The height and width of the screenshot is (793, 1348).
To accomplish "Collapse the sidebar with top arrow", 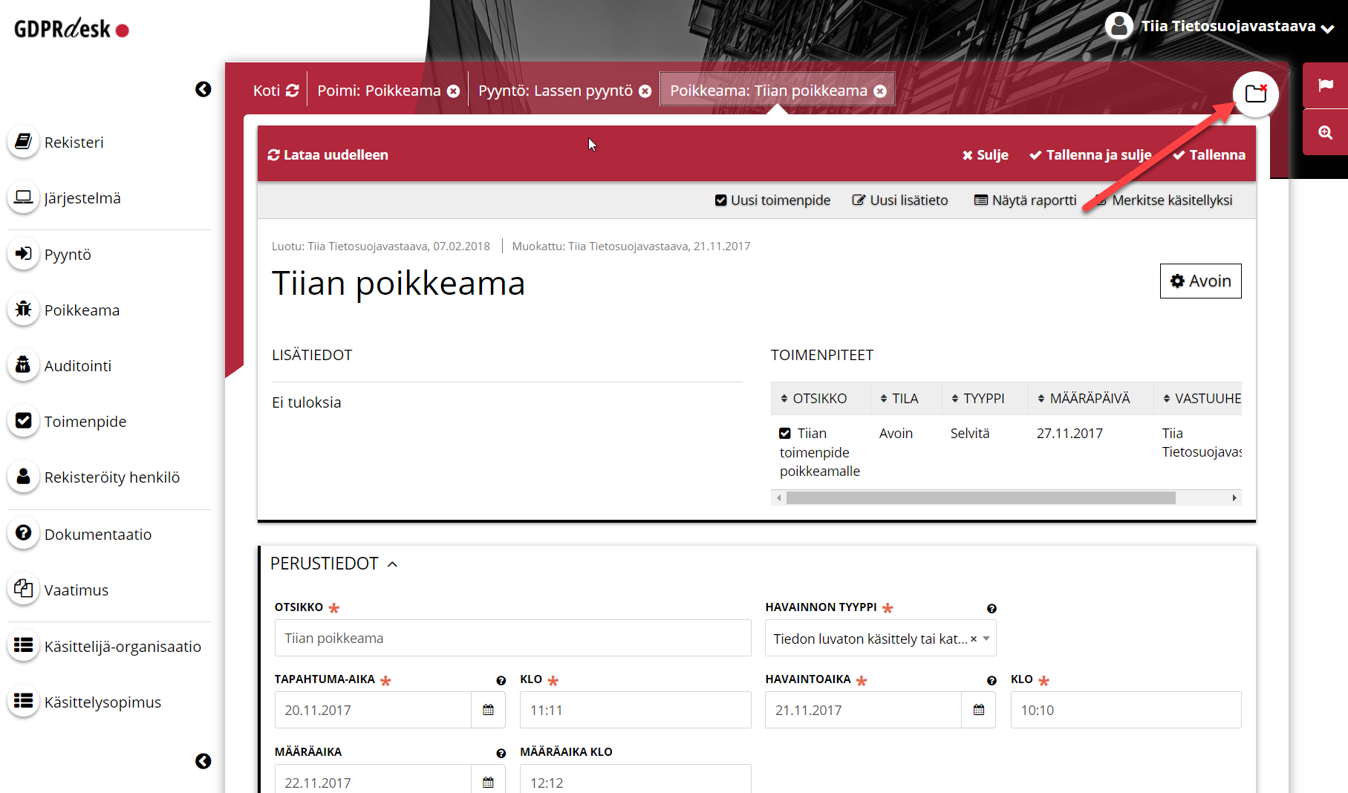I will pos(203,89).
